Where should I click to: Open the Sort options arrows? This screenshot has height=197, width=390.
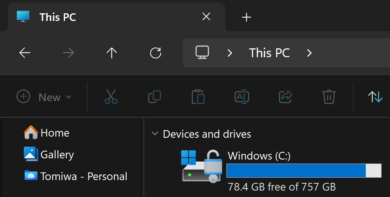coord(375,97)
